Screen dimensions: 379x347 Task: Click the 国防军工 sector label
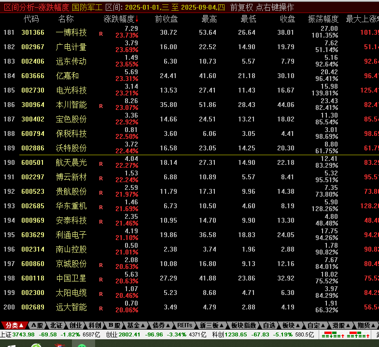[x=87, y=8]
